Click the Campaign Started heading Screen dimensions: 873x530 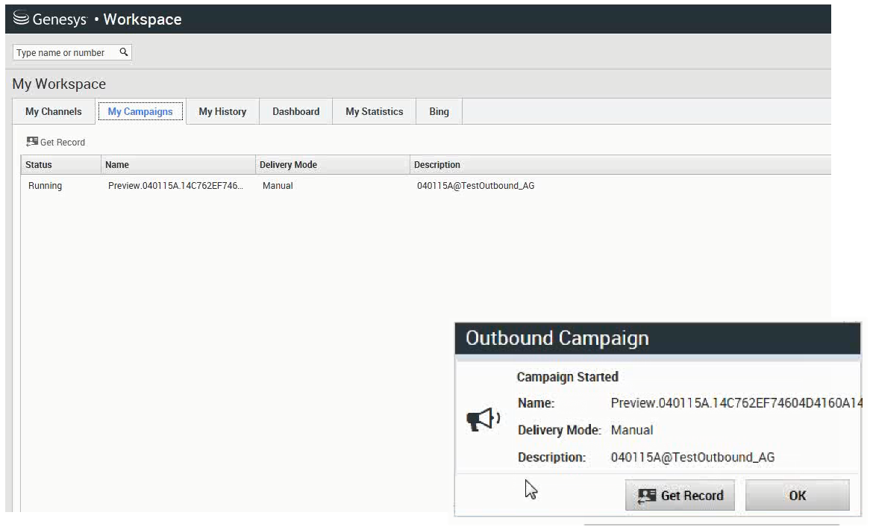click(x=567, y=377)
